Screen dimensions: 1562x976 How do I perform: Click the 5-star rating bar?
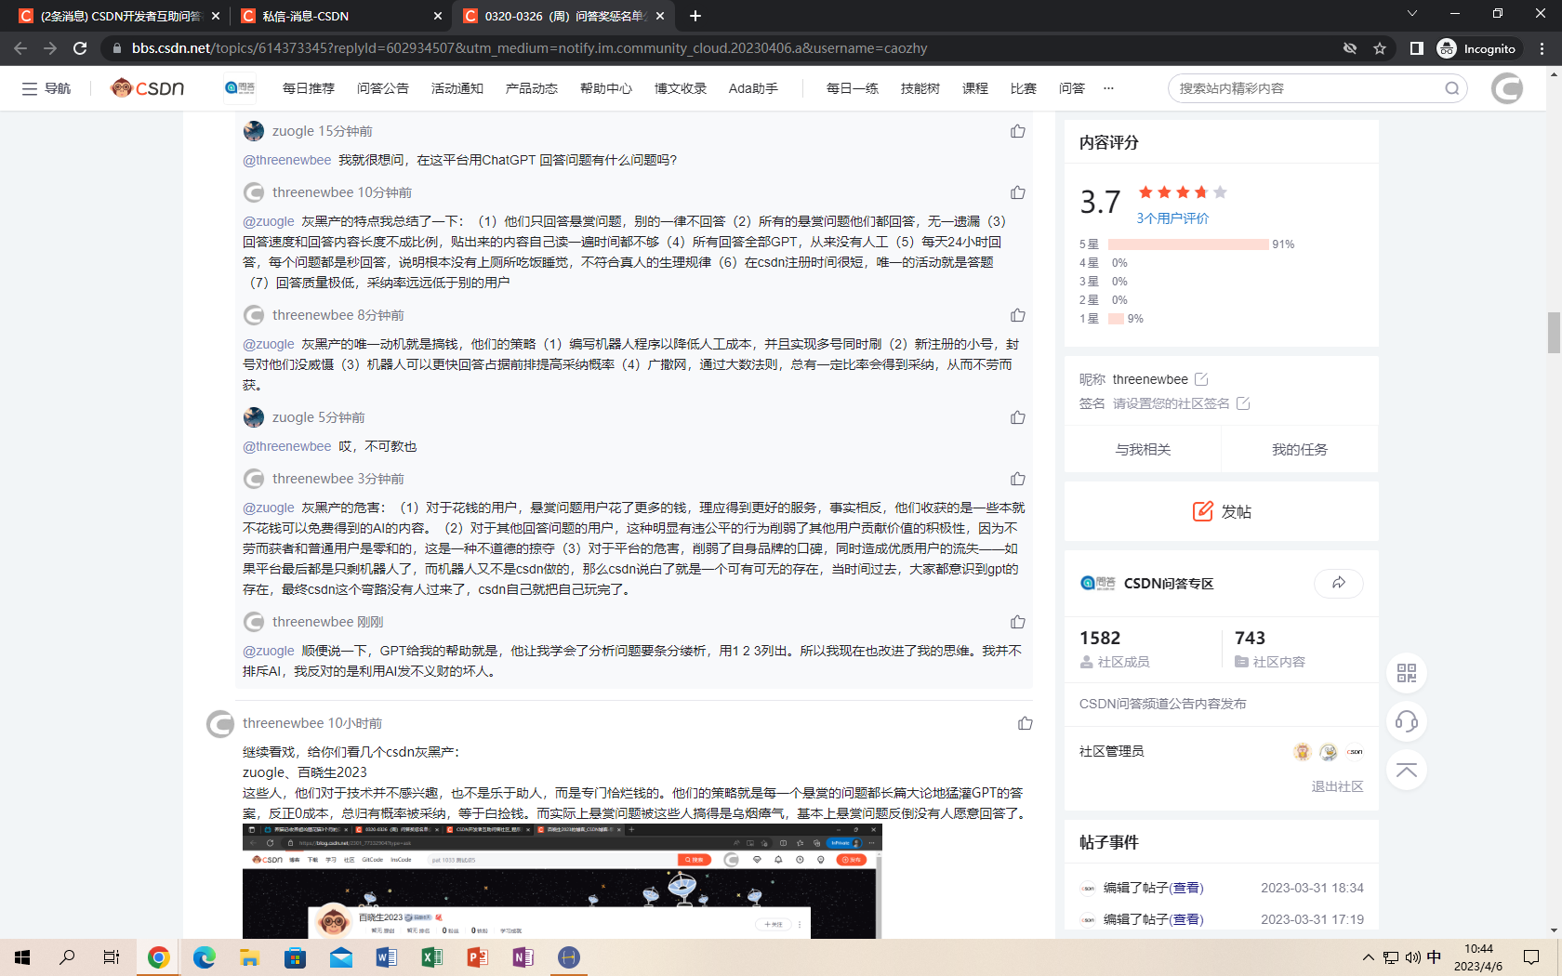(1187, 244)
